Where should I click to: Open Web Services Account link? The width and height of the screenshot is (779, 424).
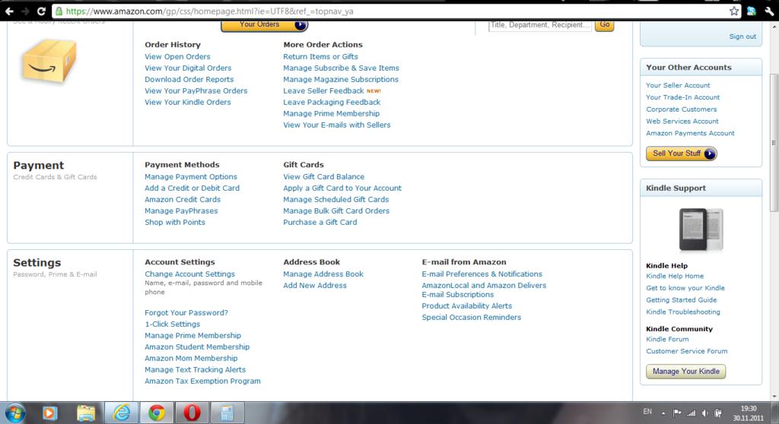[x=682, y=121]
